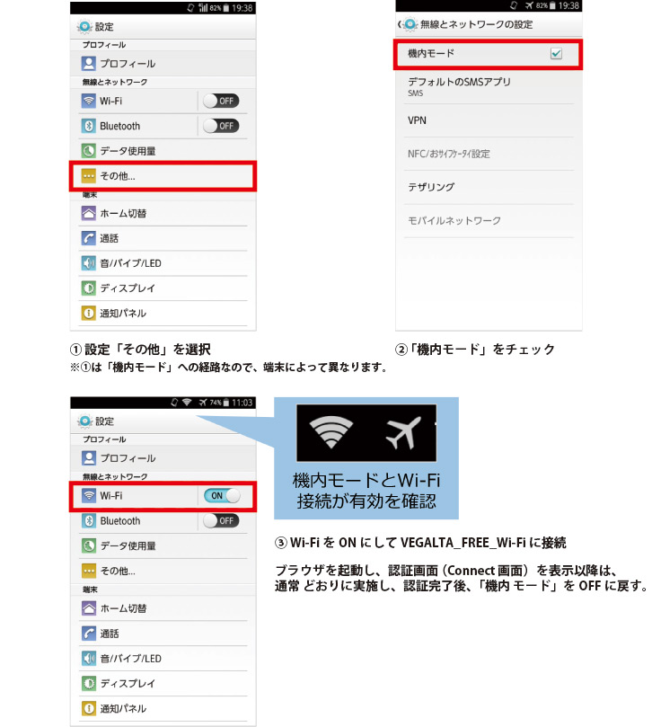Viewport: 652px width, 727px height.
Task: Open デフォルトのSMSアプリ setting
Action: 489,86
